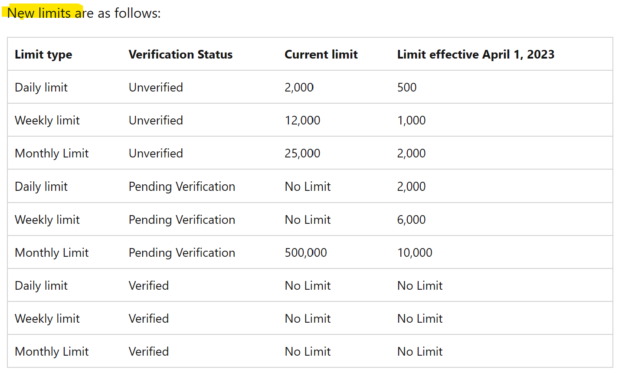Click the last 'Monthly Limit' row label
Screen dimensions: 622x373
pos(52,351)
